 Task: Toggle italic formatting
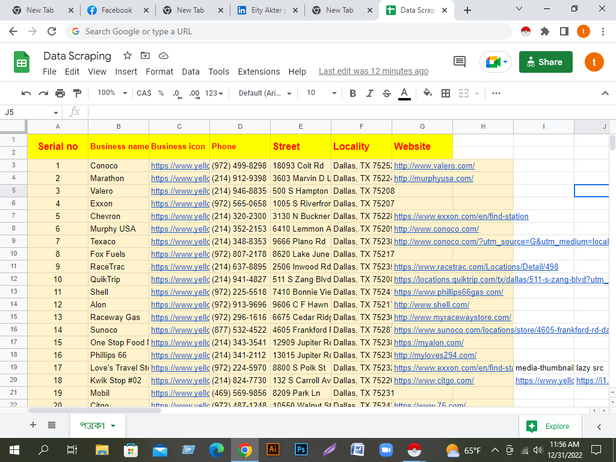pyautogui.click(x=370, y=93)
